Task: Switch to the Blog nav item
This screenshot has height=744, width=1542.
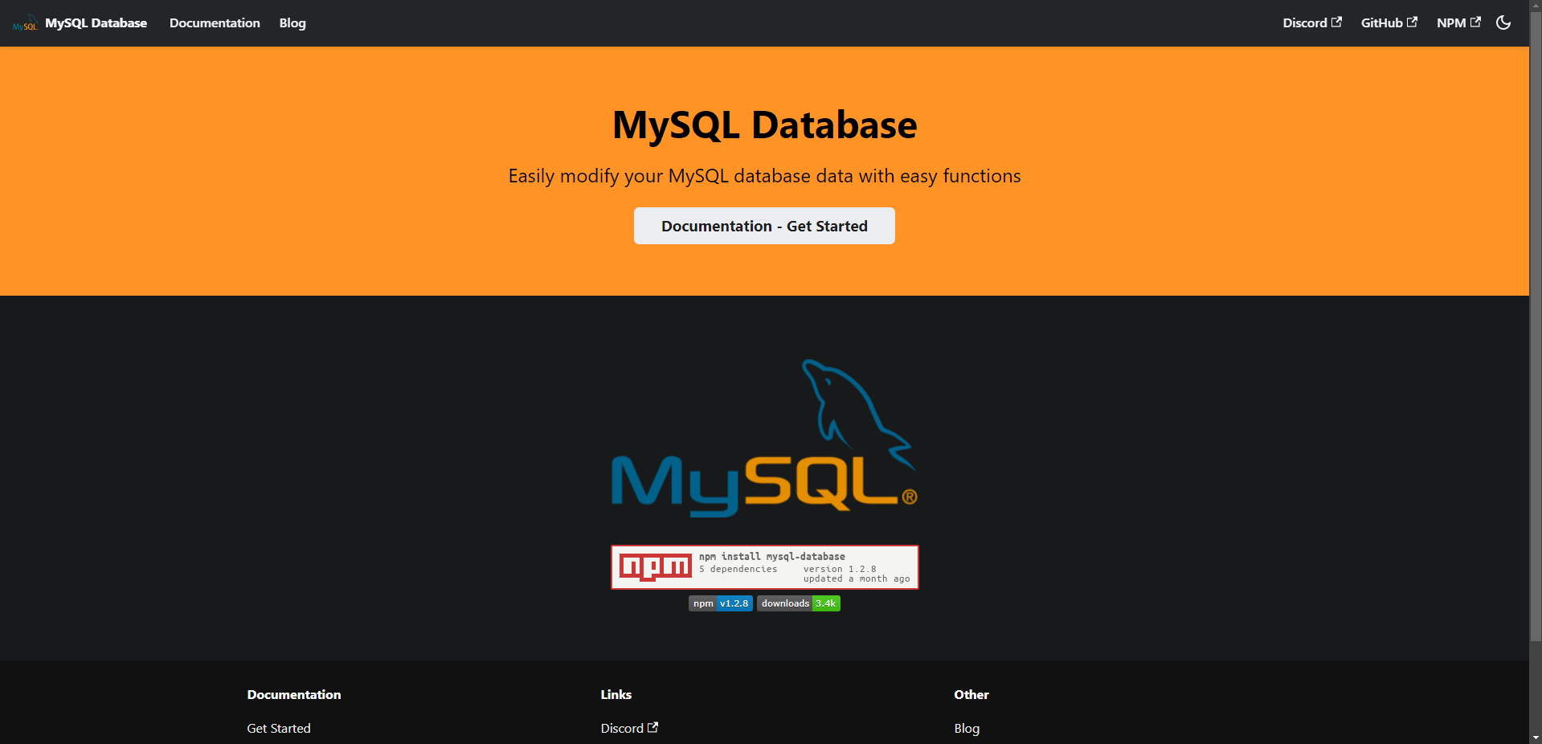Action: pyautogui.click(x=291, y=22)
